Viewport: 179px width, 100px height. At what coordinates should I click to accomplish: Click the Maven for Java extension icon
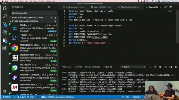click(x=15, y=87)
